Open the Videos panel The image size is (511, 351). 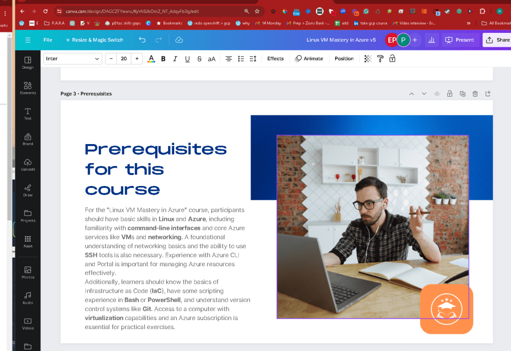tap(28, 324)
